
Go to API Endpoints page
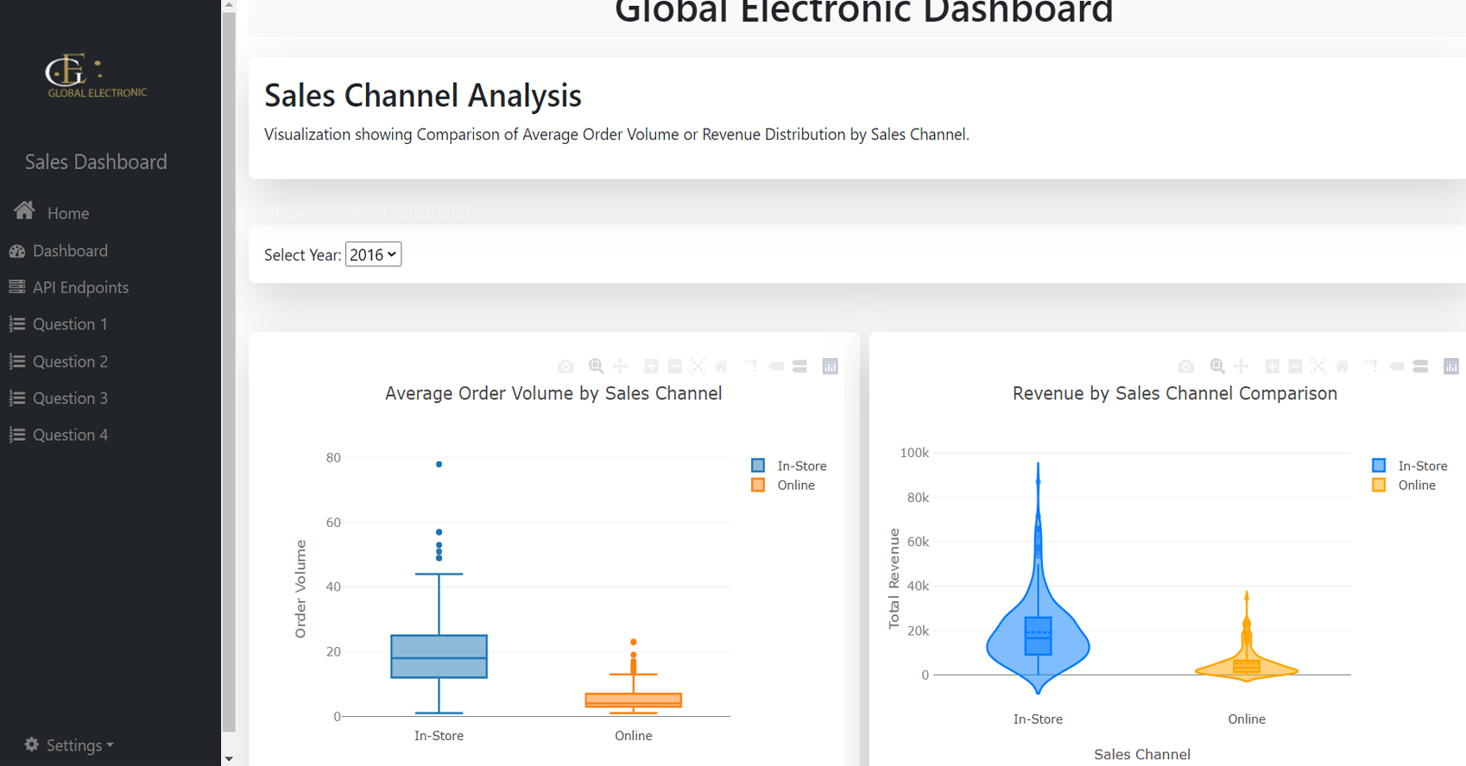[79, 287]
